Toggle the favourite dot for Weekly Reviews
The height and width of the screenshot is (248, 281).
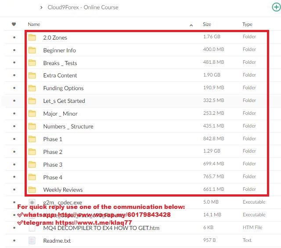pos(14,190)
